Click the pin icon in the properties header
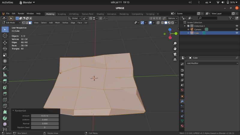The image size is (240, 135). click(237, 58)
